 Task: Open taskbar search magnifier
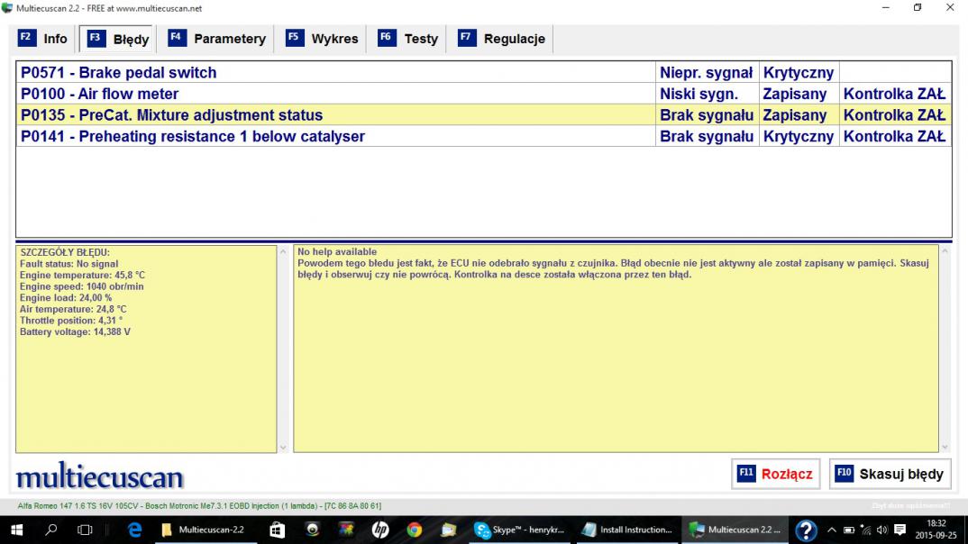pyautogui.click(x=51, y=530)
